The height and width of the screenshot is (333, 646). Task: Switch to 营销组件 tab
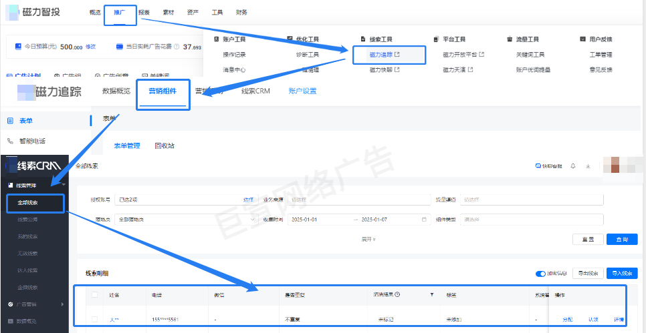[163, 91]
